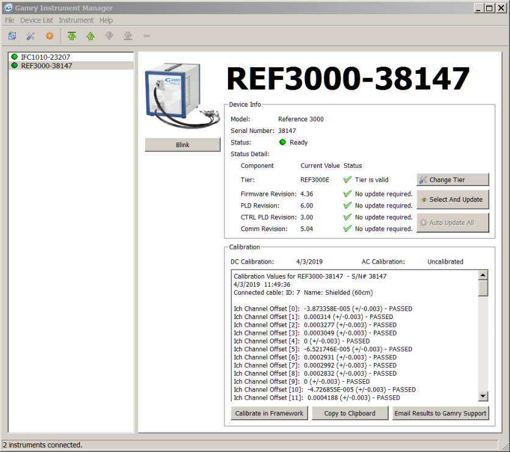Click the calibration log scroll up arrow
The height and width of the screenshot is (452, 510).
click(483, 275)
